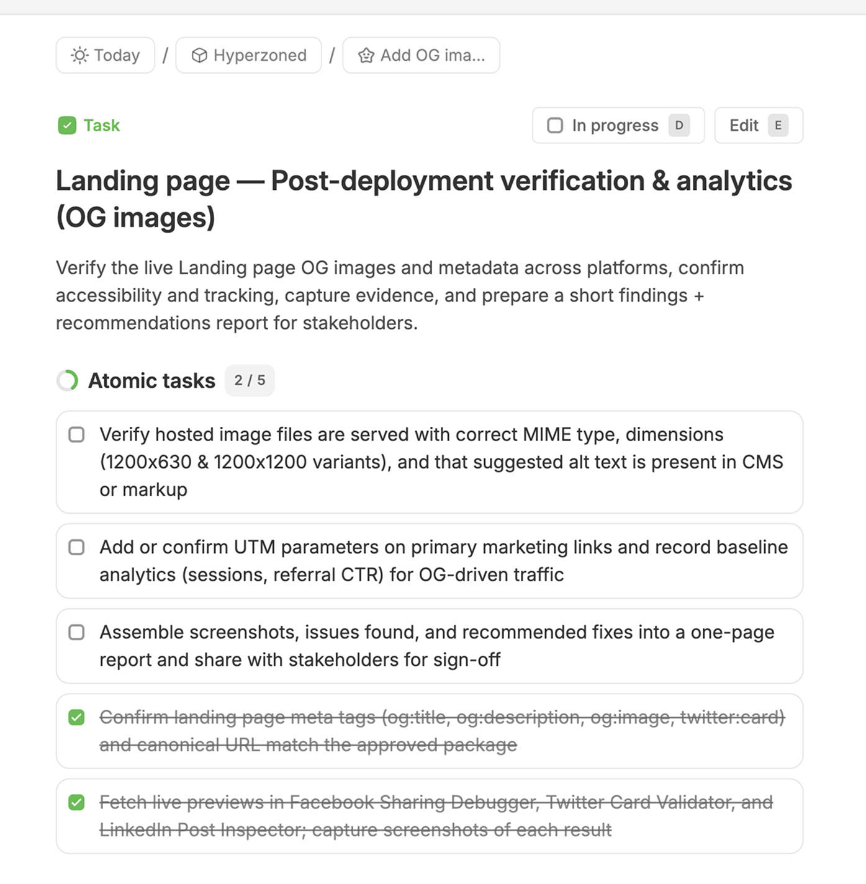Click the 2 / 5 progress counter

point(250,380)
